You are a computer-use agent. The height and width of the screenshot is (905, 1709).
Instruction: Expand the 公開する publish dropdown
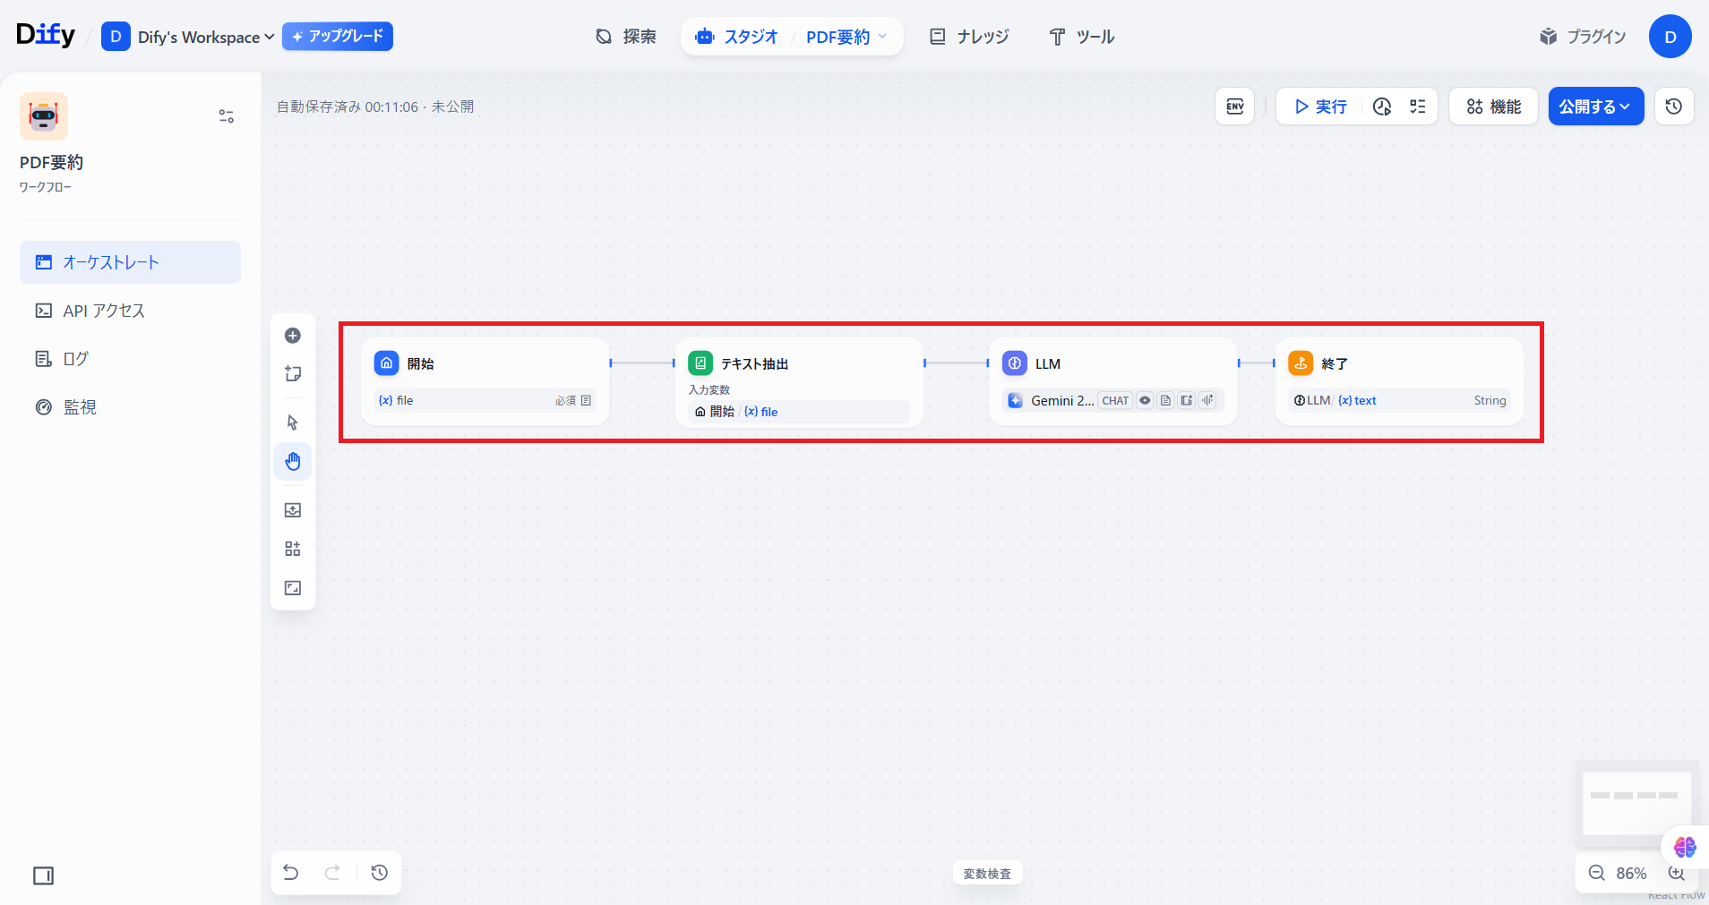[x=1595, y=107]
